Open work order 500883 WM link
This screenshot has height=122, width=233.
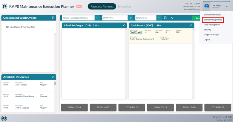pos(136,32)
